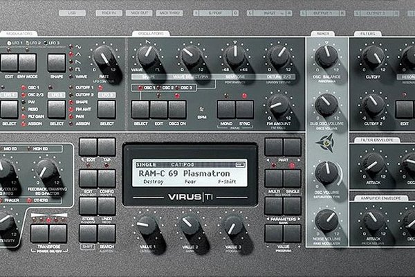Screen dimensions: 415x277
Task: Click the filter Cutoff knob
Action: point(373,57)
